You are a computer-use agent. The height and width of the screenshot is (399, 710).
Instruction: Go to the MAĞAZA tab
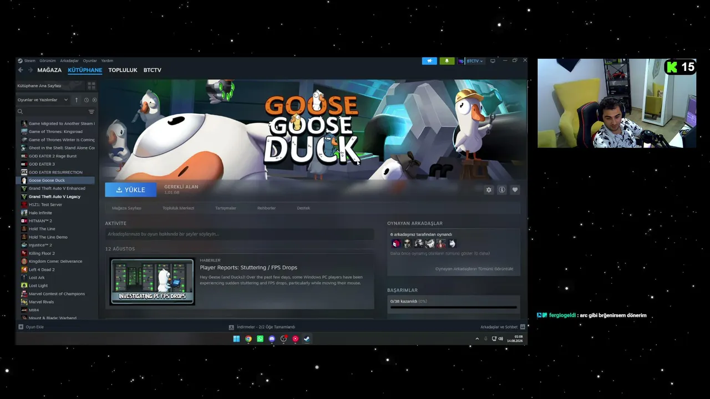[49, 70]
